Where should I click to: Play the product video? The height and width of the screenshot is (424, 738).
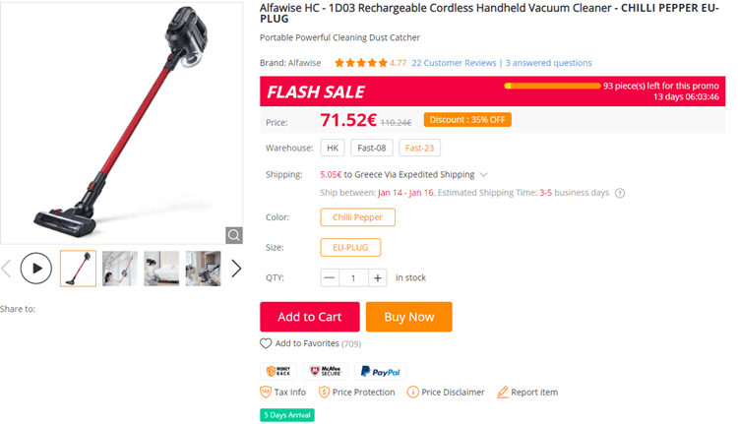click(36, 269)
